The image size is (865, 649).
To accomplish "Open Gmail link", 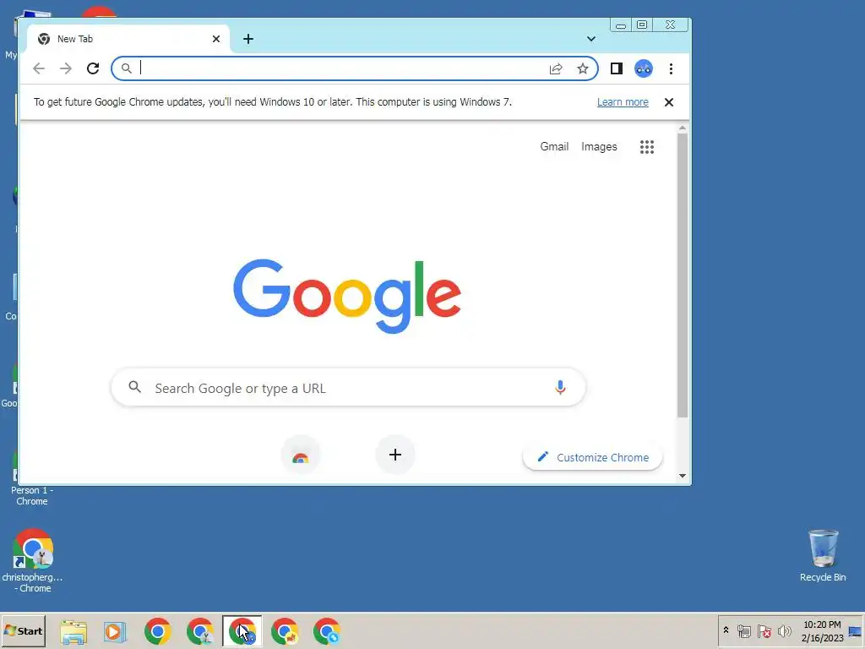I will click(x=554, y=147).
